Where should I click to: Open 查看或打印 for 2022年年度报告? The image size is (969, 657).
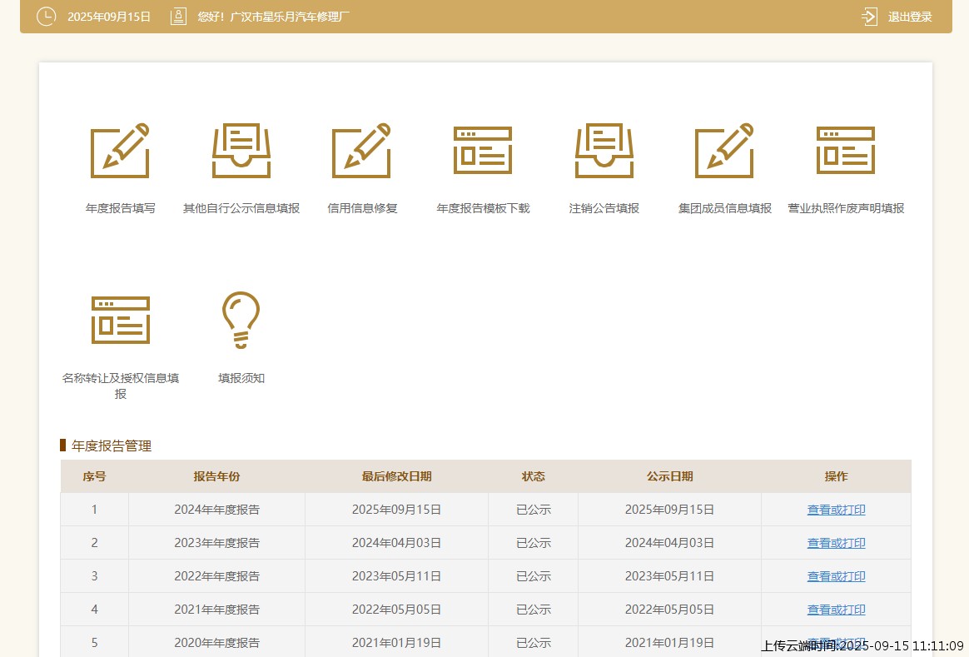click(836, 576)
